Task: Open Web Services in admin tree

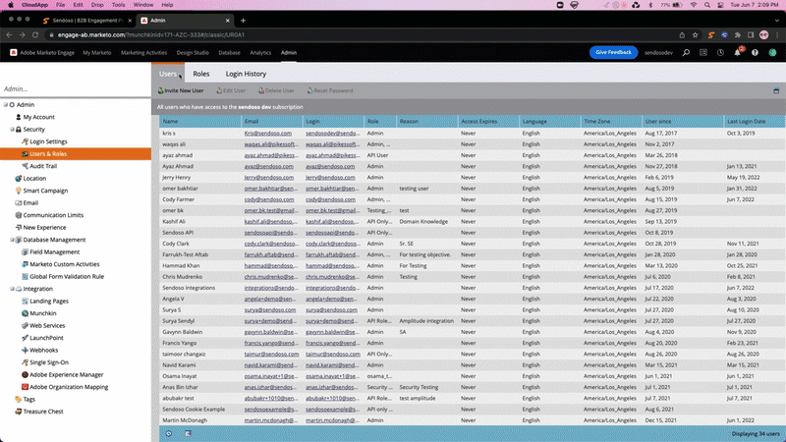Action: coord(43,326)
